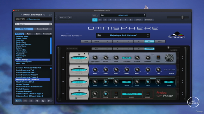Switch to the ORB page tab

tap(86, 41)
